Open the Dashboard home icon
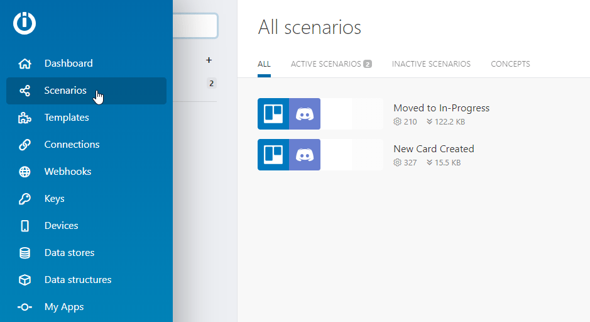Screen dimensions: 590x322 (x=25, y=64)
